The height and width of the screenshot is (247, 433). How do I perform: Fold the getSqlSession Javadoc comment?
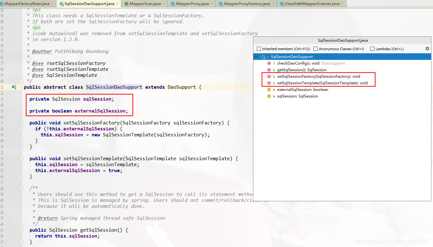pos(22,188)
